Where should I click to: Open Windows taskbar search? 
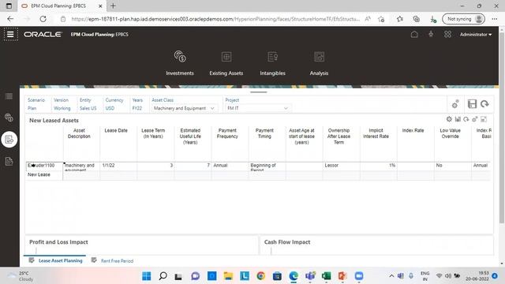(163, 276)
